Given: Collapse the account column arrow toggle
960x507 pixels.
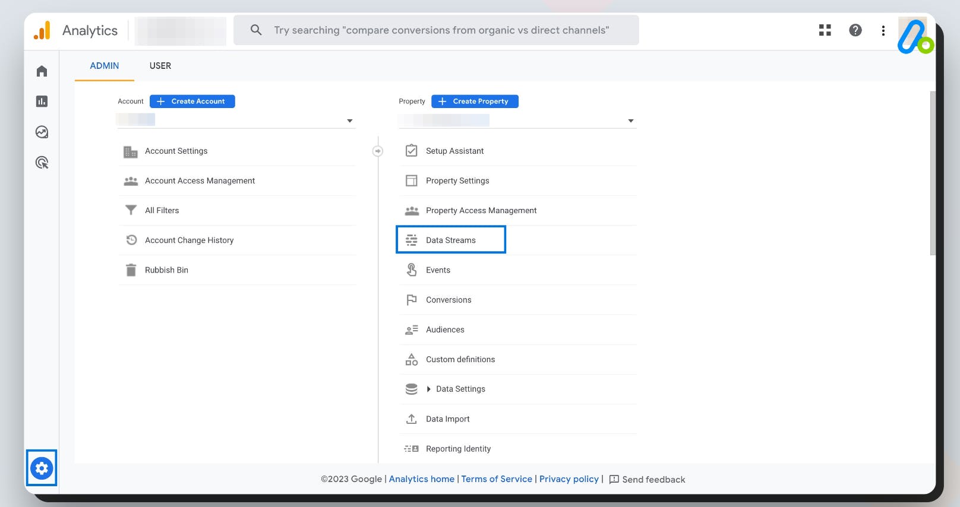Looking at the screenshot, I should 378,151.
